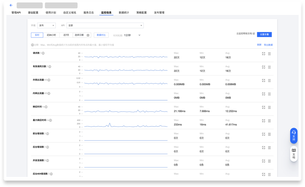Open the 最大响应时间 row hamburger menu
Screen dimensions: 305x187
[269, 121]
